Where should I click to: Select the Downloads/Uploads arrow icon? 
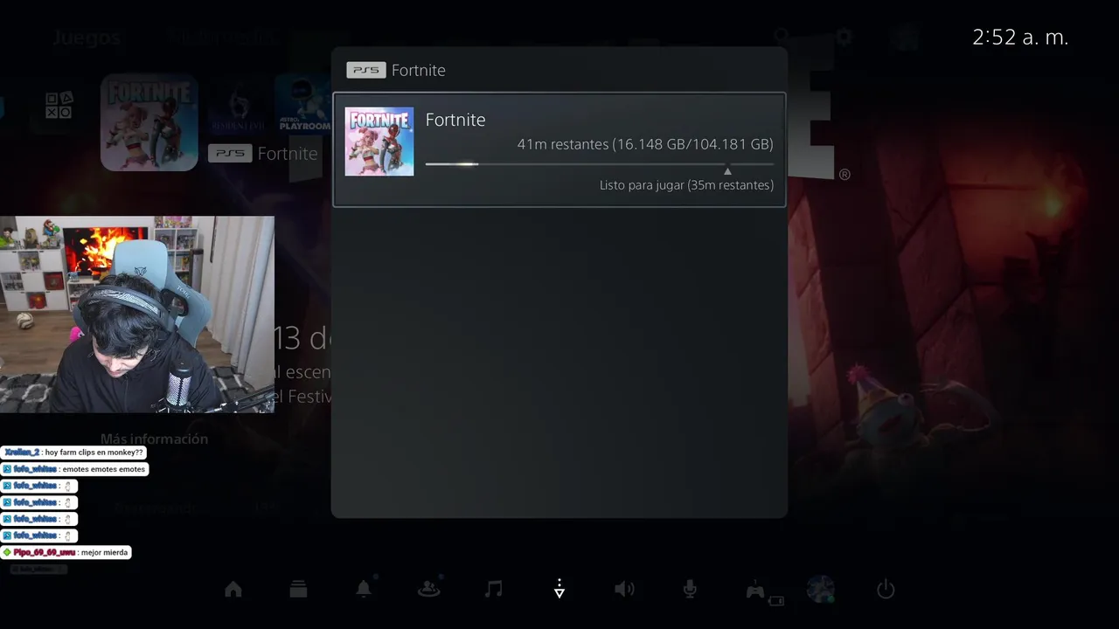559,590
